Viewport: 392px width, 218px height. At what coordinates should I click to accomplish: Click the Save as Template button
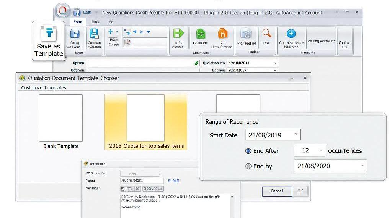pos(49,41)
